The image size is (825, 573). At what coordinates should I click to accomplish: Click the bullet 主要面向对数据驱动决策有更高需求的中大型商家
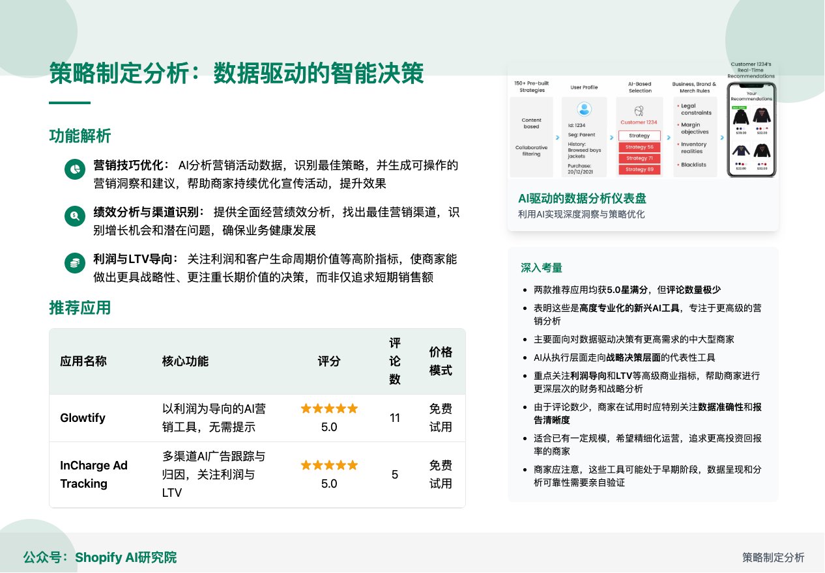634,339
